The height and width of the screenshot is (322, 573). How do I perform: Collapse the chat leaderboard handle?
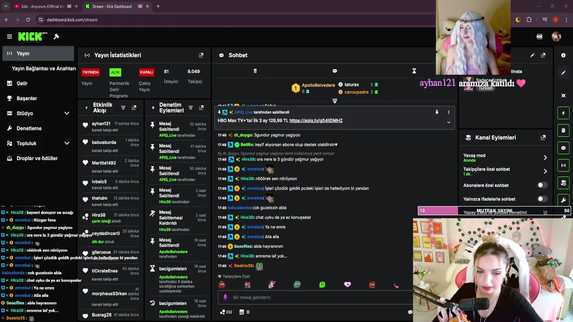tap(334, 101)
